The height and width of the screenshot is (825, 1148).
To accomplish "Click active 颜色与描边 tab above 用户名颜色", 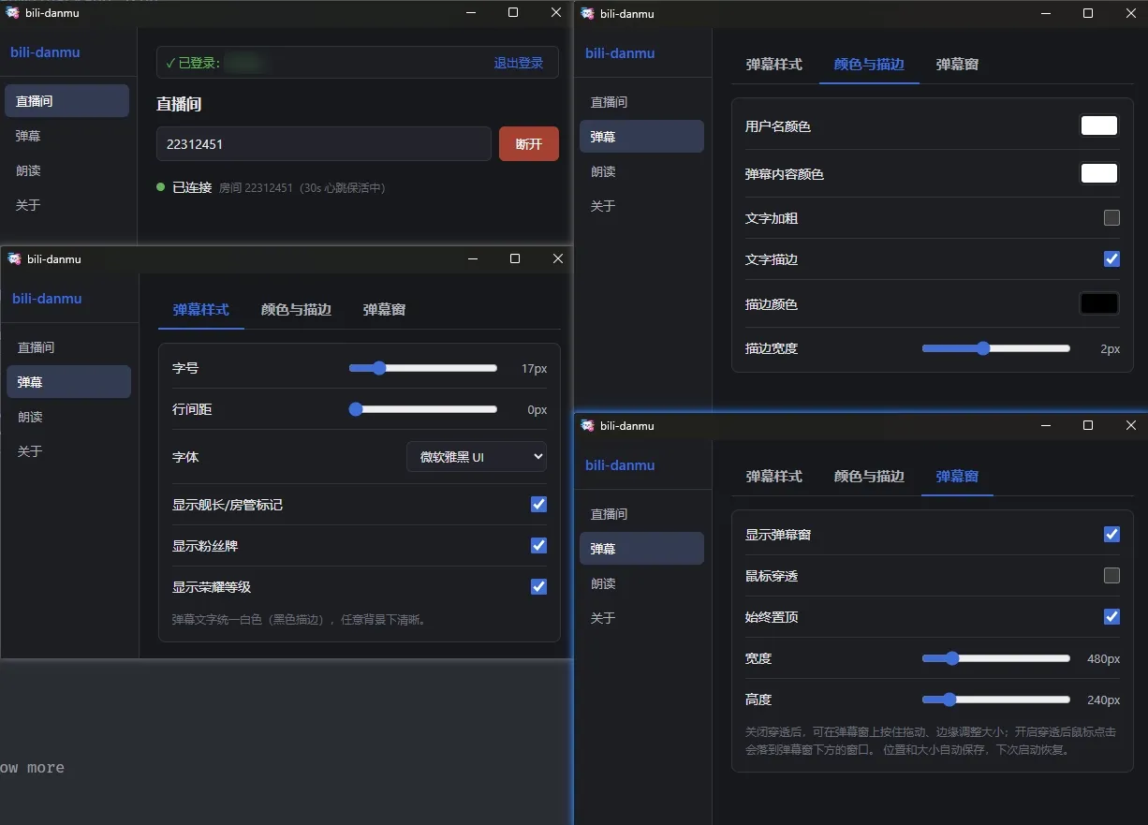I will 869,65.
